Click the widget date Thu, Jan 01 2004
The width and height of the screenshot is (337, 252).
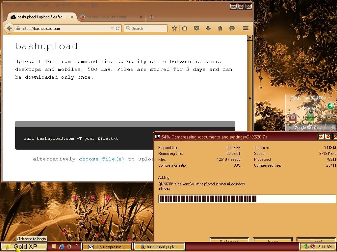309,98
